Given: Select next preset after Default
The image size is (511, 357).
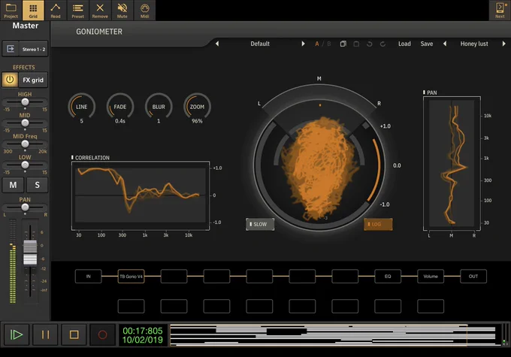Looking at the screenshot, I should point(303,44).
